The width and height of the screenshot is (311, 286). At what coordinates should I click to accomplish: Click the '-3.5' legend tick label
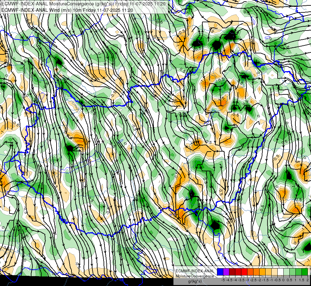(x=241, y=280)
